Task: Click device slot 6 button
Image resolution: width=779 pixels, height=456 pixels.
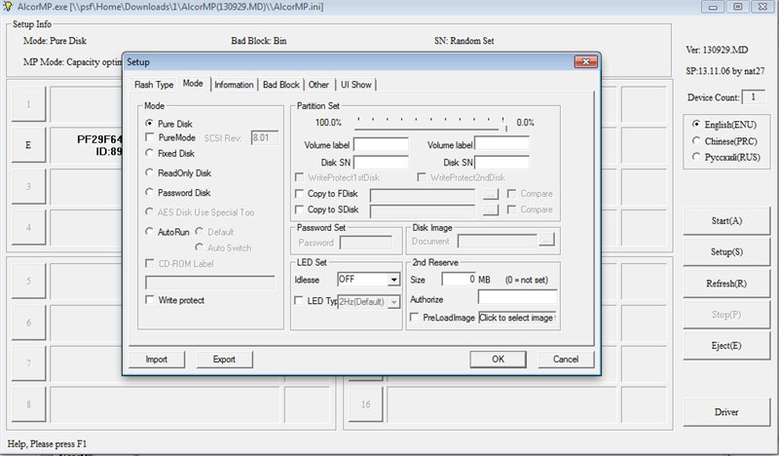Action: 28,323
